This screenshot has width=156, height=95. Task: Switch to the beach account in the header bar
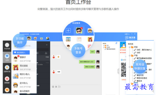coord(42,38)
